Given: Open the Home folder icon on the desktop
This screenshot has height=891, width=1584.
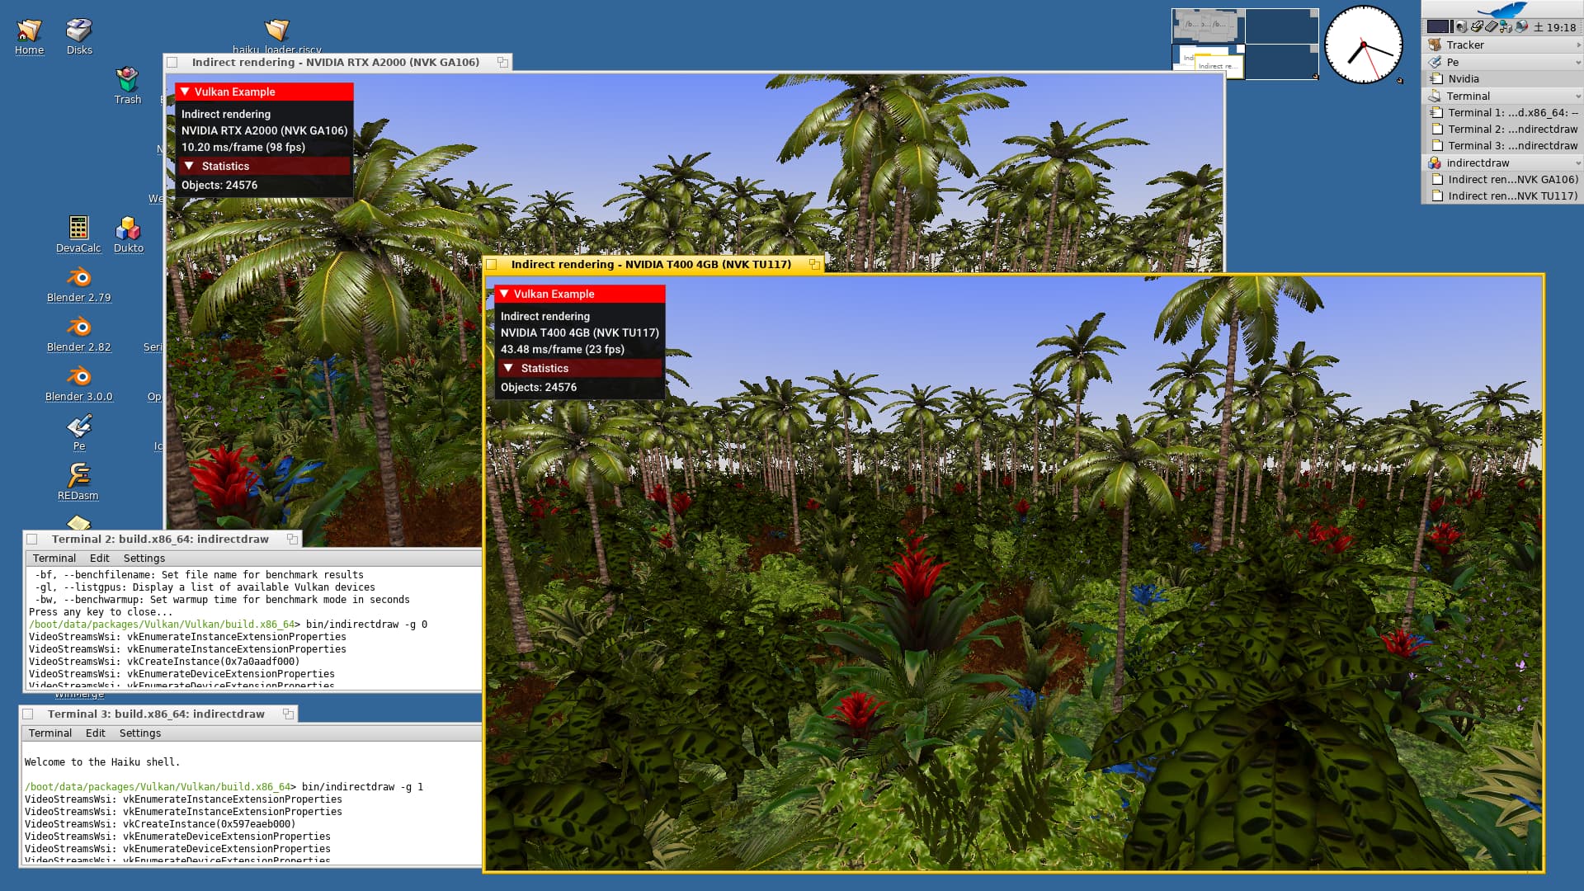Looking at the screenshot, I should click(29, 31).
